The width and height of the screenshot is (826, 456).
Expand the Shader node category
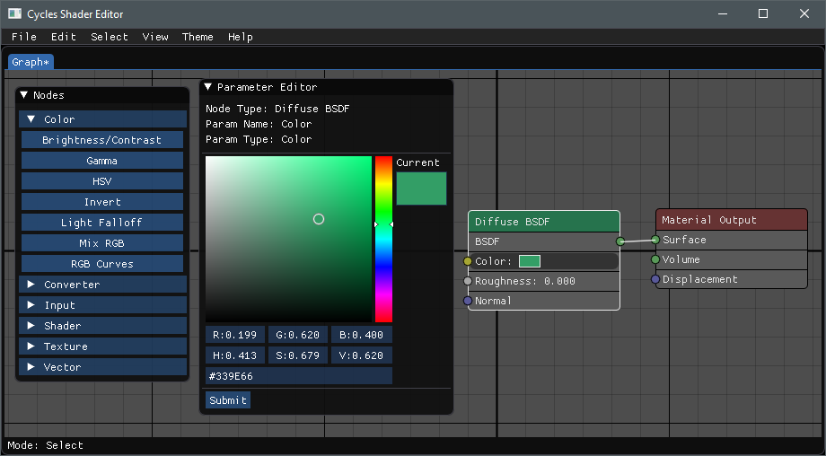pyautogui.click(x=103, y=326)
